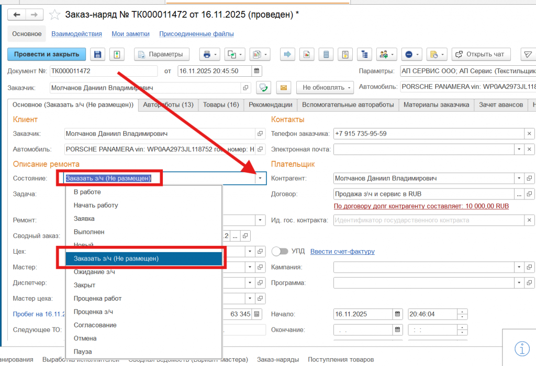Image resolution: width=536 pixels, height=366 pixels.
Task: Expand the Состояние dropdown arrow
Action: coord(260,179)
